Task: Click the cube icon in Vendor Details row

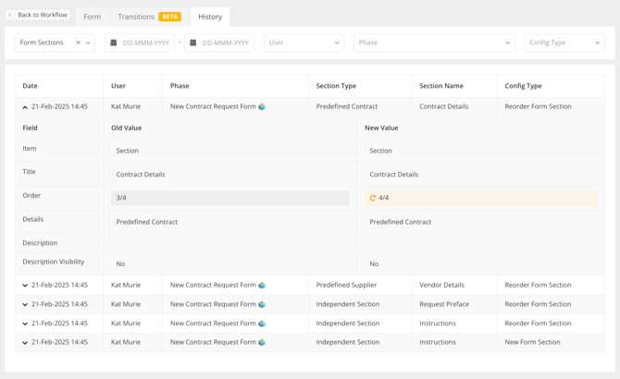Action: (x=262, y=285)
